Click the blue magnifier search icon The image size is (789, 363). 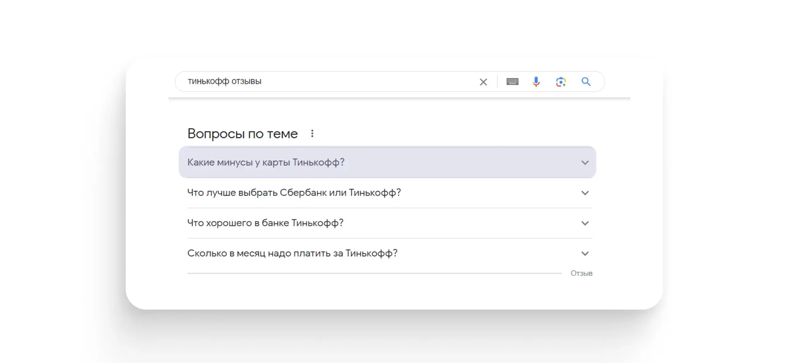[586, 82]
